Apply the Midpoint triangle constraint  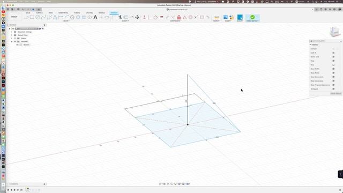[185, 17]
